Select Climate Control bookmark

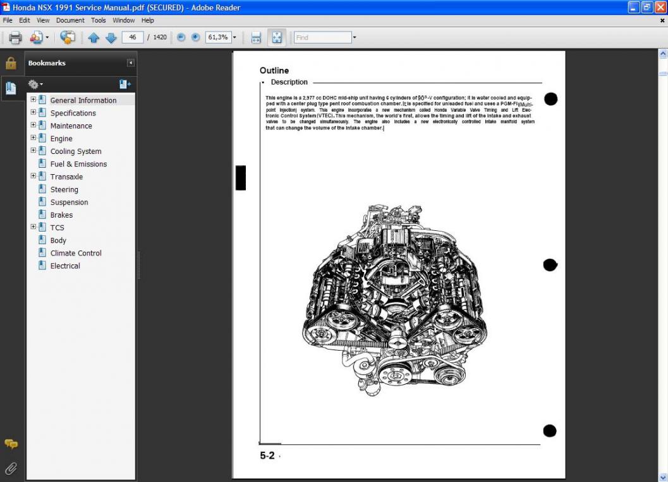coord(76,253)
